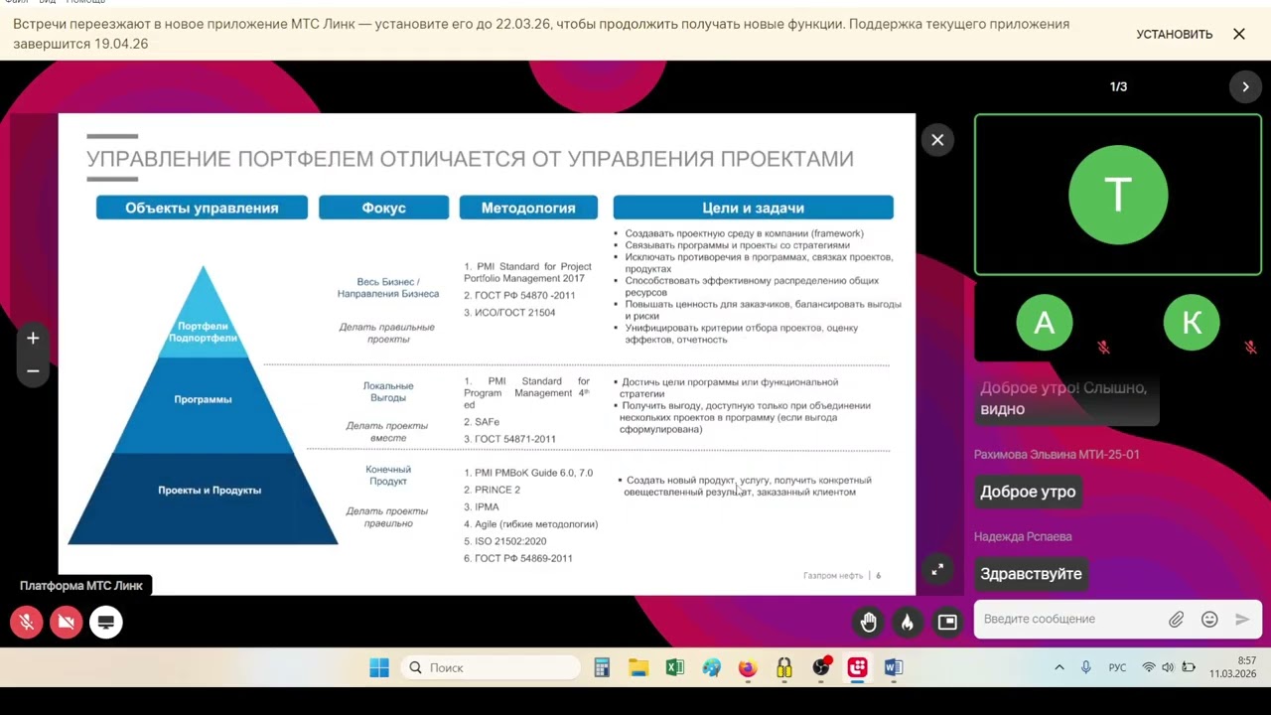Click 'ISO 21502:2020' list entry
This screenshot has width=1271, height=715.
click(504, 541)
